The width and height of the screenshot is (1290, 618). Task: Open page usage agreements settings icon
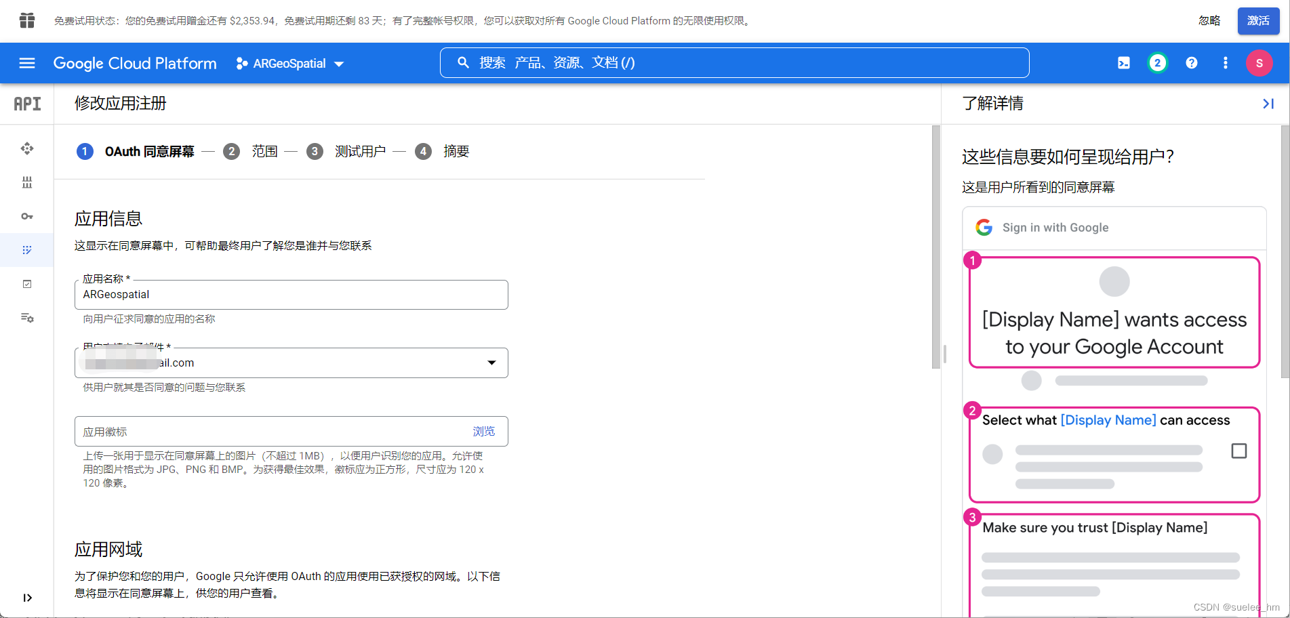coord(27,318)
